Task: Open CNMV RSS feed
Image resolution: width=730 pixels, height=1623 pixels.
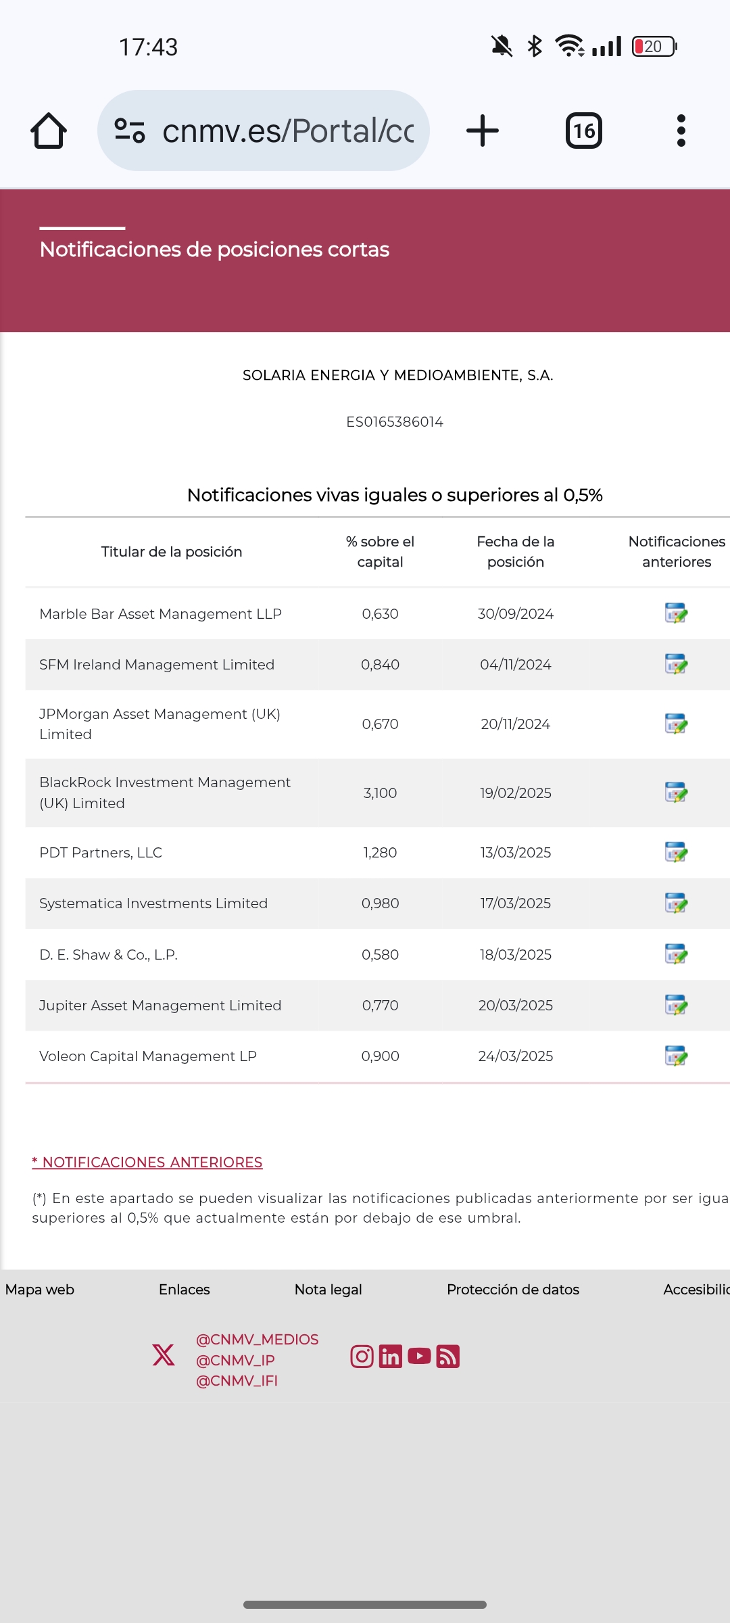Action: (x=448, y=1357)
